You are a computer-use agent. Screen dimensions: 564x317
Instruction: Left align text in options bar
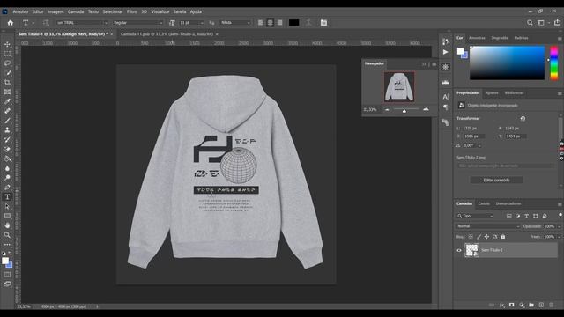click(261, 23)
